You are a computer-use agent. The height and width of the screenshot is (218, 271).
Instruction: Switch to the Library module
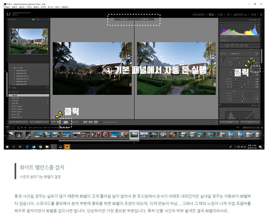pyautogui.click(x=198, y=15)
